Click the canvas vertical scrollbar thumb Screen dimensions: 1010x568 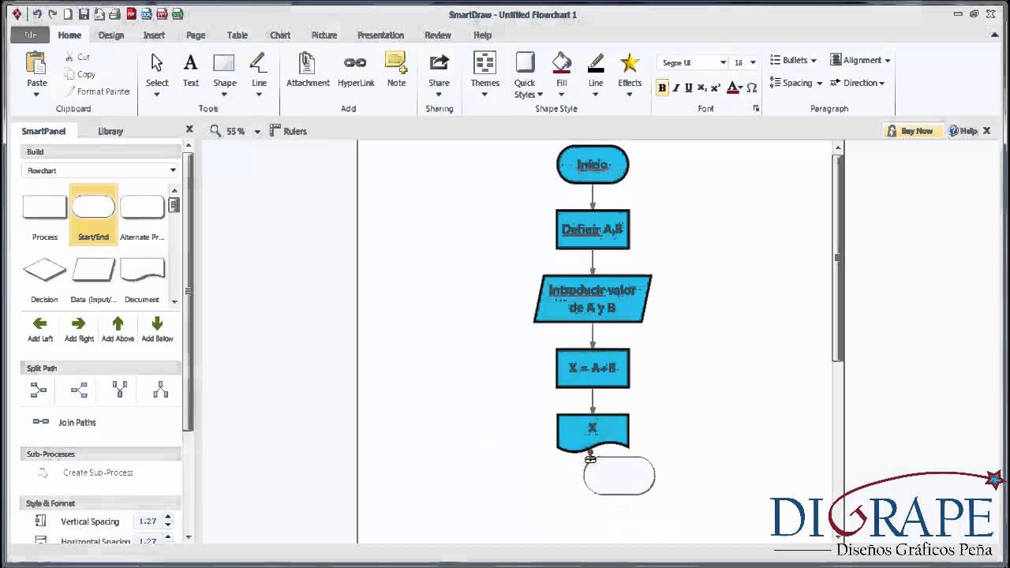point(839,256)
